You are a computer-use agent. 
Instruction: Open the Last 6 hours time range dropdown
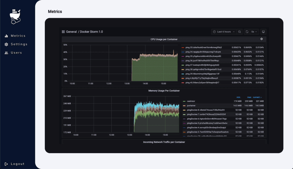click(x=224, y=32)
